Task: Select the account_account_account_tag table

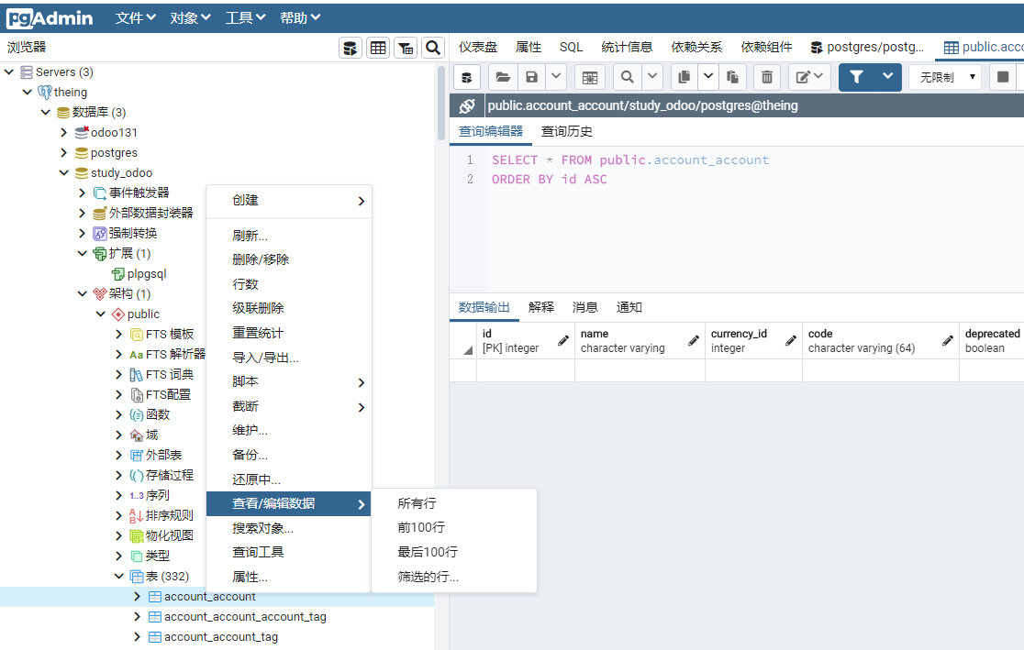Action: coord(245,617)
